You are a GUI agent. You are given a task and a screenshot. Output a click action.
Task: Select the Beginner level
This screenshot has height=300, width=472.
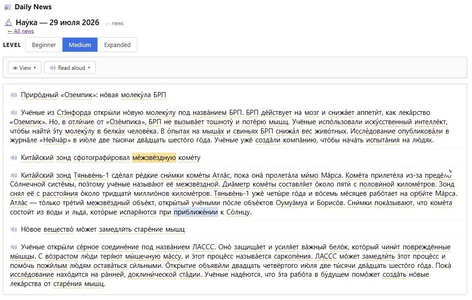pyautogui.click(x=44, y=45)
